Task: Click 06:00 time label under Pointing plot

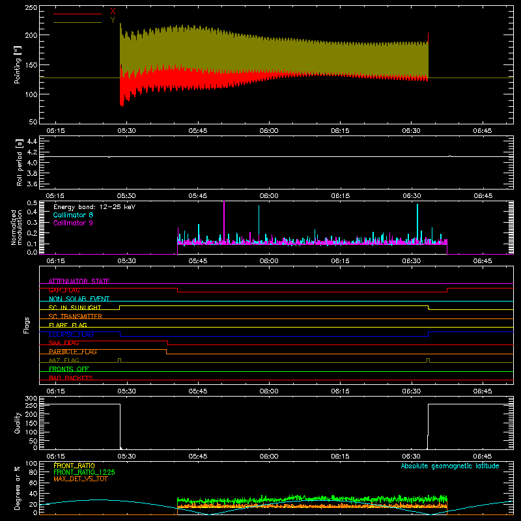Action: coord(269,131)
